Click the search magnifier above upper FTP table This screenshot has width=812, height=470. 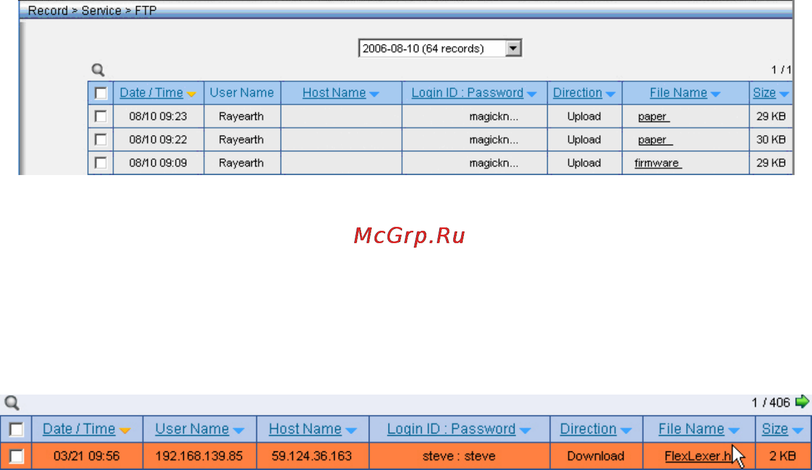pyautogui.click(x=98, y=70)
